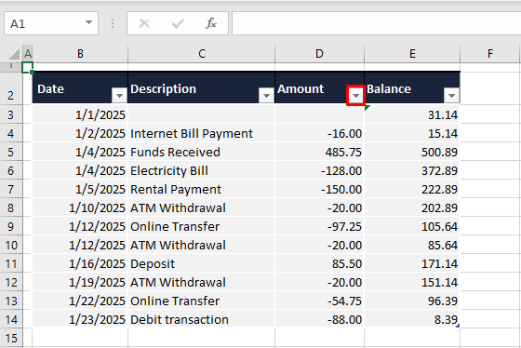Select the Debit transaction cell
This screenshot has height=348, width=521.
point(201,319)
